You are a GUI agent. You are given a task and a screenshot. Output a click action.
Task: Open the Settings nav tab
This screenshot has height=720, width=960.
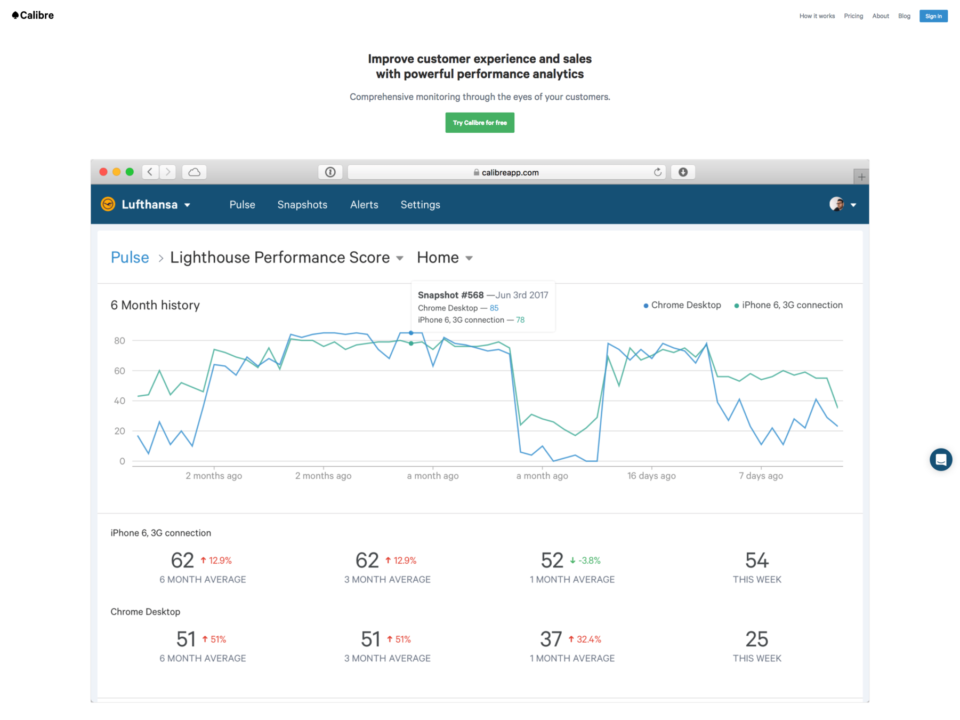coord(420,205)
